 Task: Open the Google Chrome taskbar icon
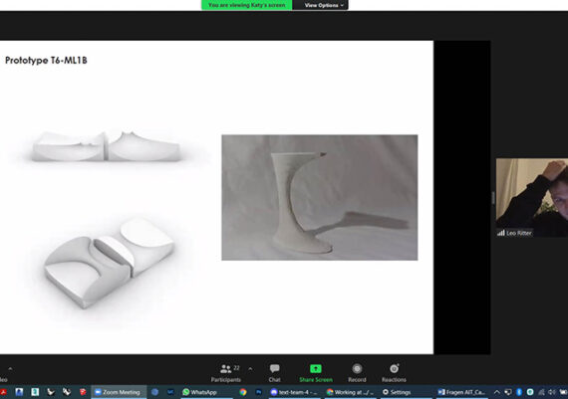[x=243, y=392]
